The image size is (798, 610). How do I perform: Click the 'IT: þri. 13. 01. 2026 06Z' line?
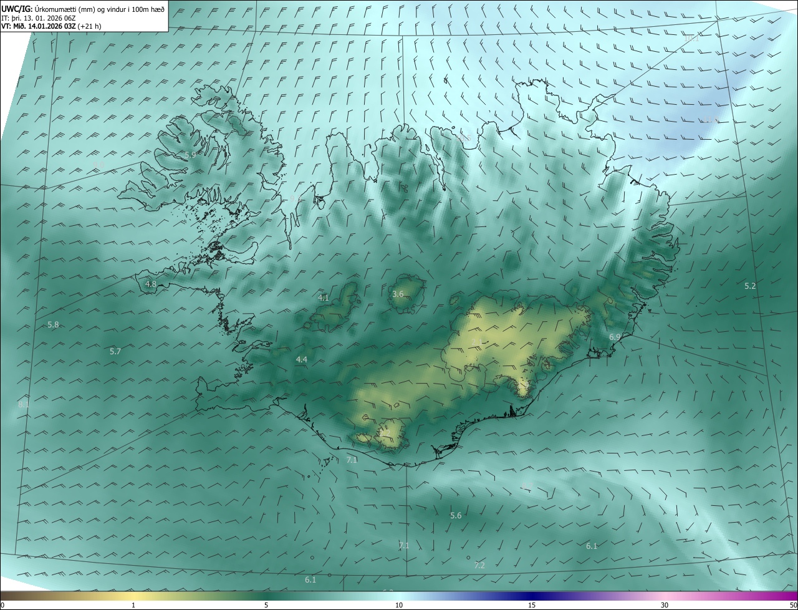tap(39, 17)
